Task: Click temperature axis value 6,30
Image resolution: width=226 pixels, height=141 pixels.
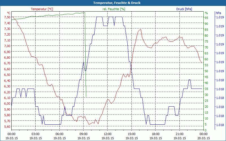Action: [7, 86]
